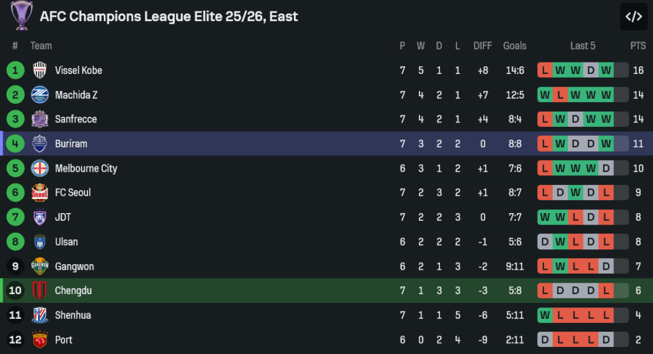Click Shenhua's first win badge in Last 5
This screenshot has width=653, height=354.
point(545,315)
